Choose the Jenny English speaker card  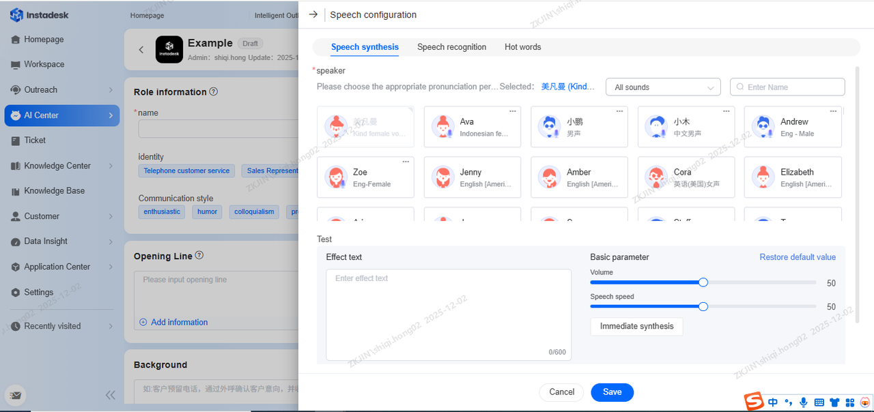point(472,177)
